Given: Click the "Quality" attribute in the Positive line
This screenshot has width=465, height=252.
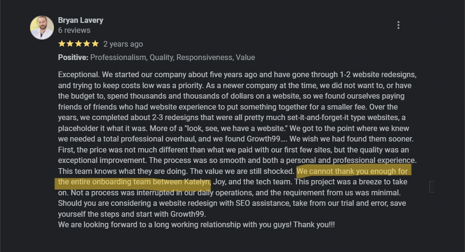Looking at the screenshot, I should [162, 58].
